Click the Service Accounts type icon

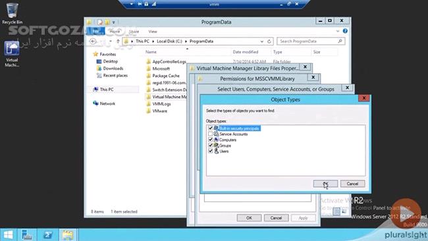pos(216,134)
